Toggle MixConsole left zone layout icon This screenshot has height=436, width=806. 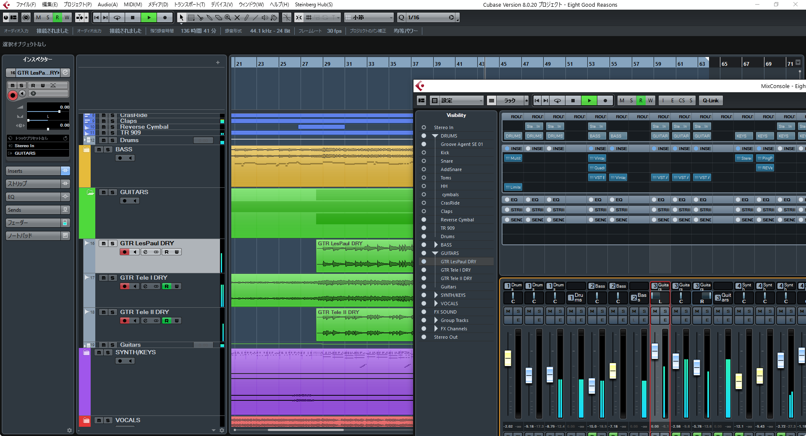[421, 101]
